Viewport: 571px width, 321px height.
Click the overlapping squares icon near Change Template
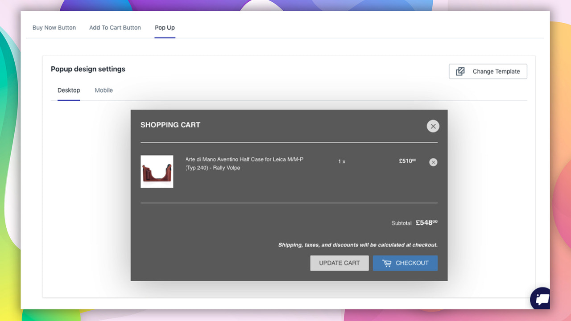click(x=460, y=71)
